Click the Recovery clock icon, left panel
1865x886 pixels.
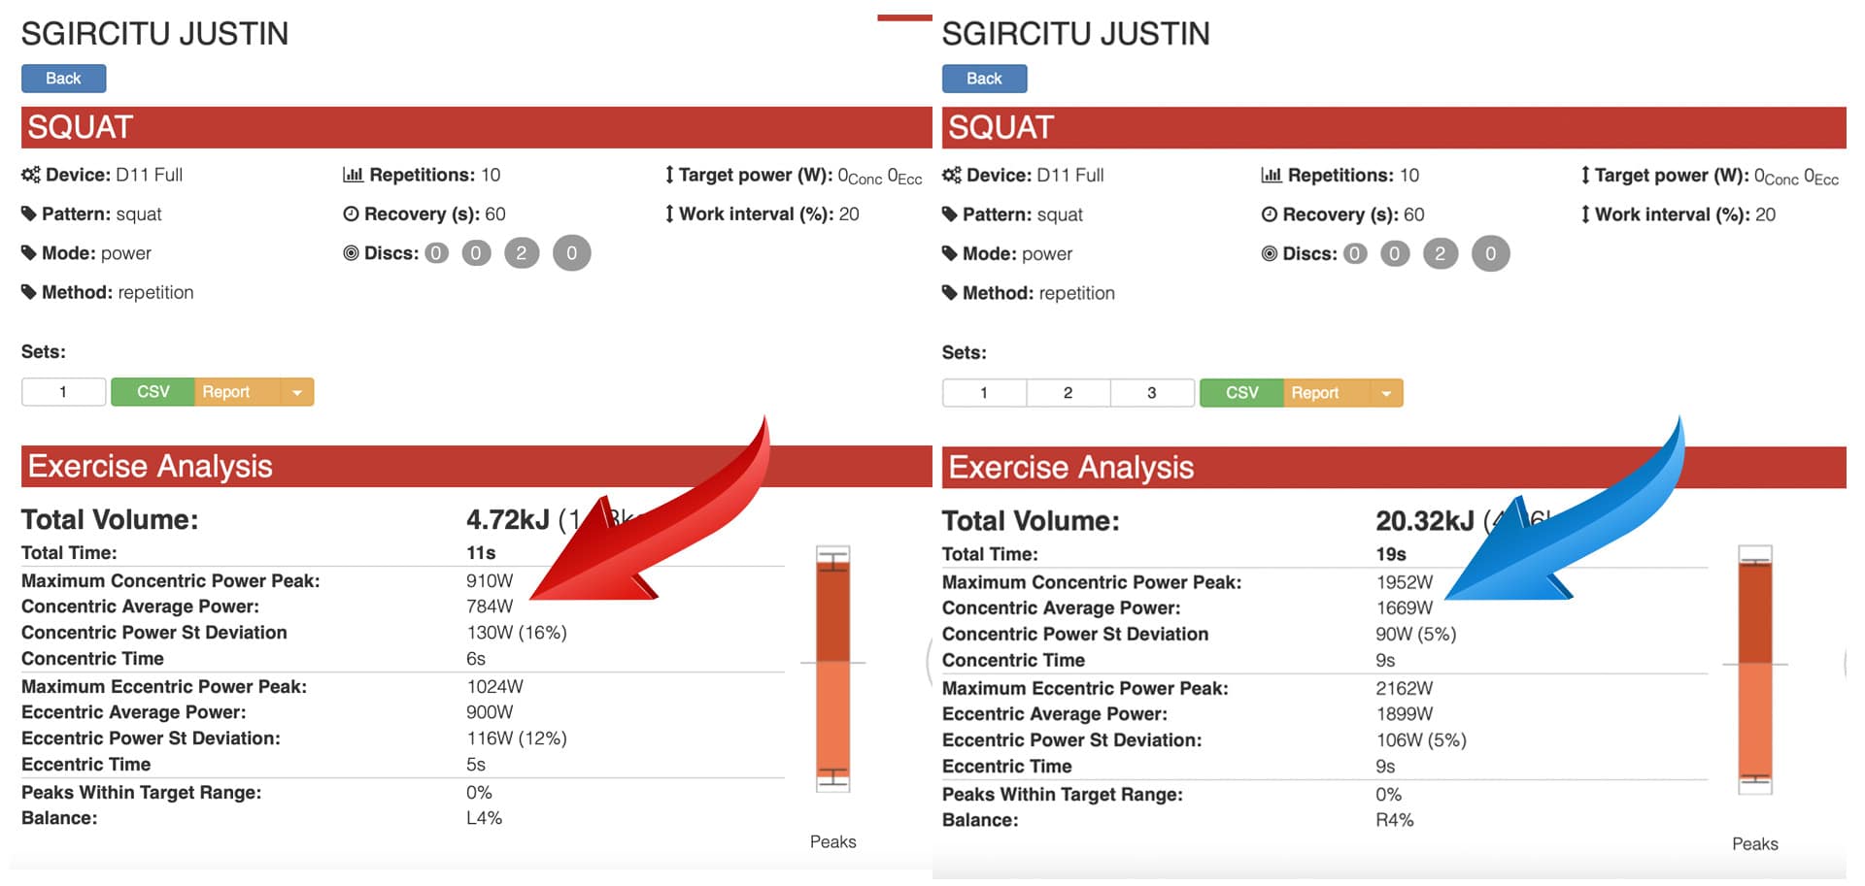coord(351,214)
